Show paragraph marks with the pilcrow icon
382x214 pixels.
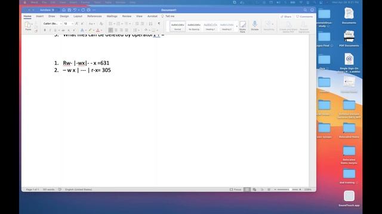pyautogui.click(x=159, y=24)
